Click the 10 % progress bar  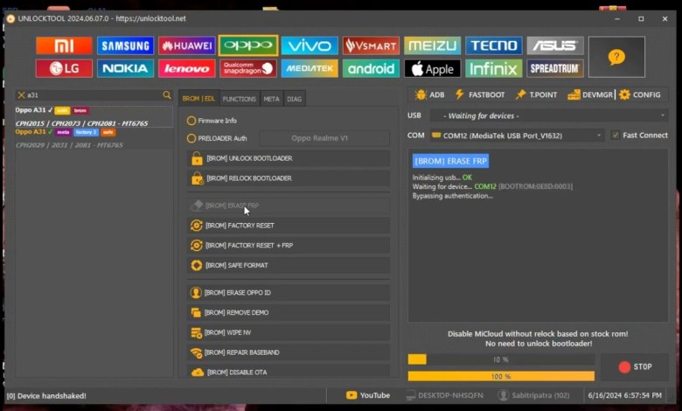pos(501,359)
